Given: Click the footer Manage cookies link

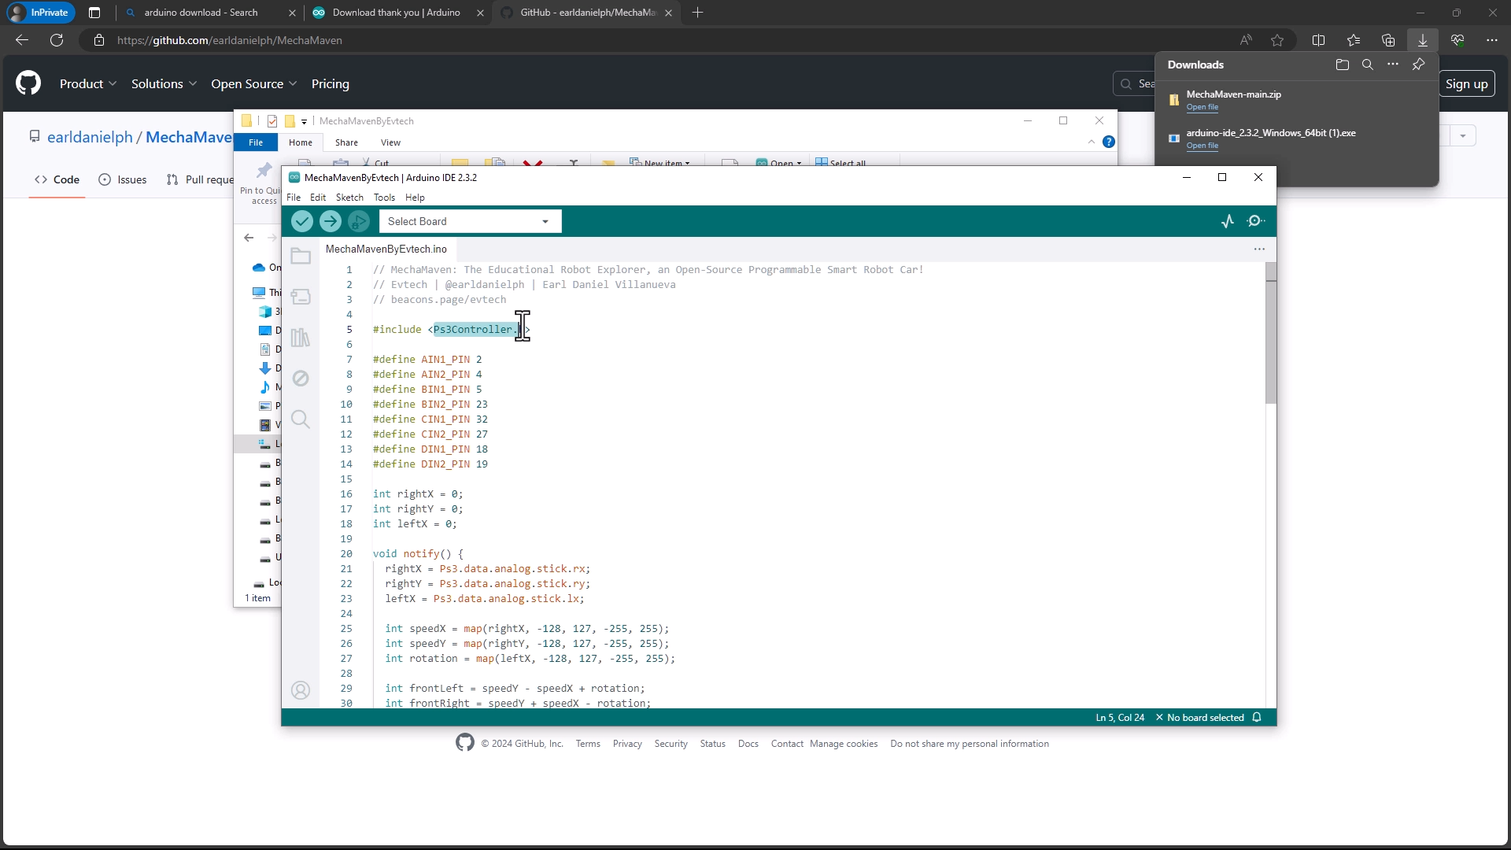Looking at the screenshot, I should tap(844, 744).
